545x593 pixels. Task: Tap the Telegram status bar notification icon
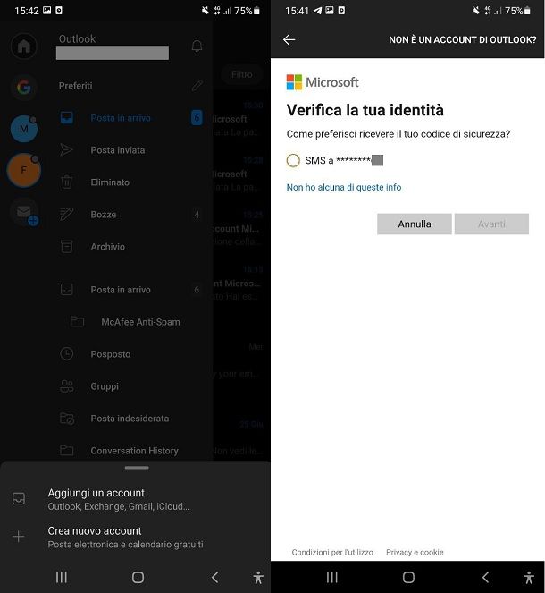pos(317,11)
